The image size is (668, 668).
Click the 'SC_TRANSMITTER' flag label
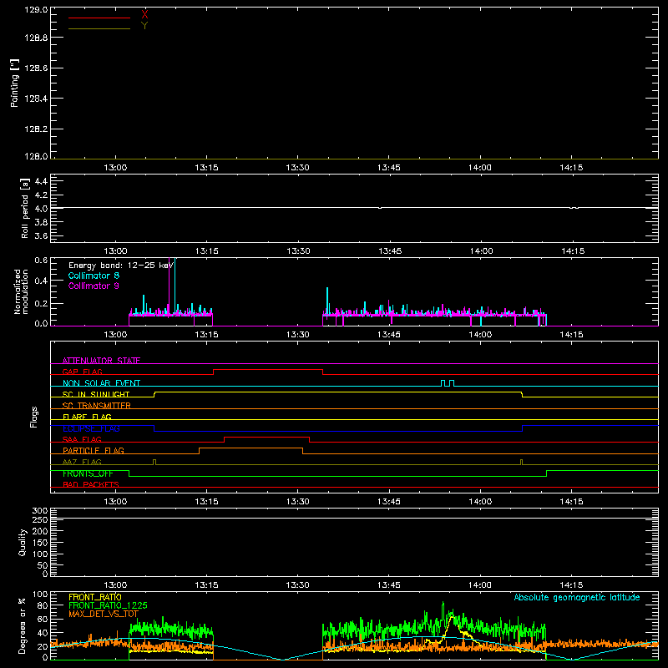pos(97,406)
